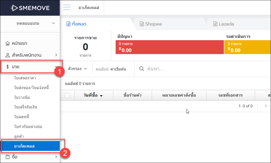Click the person icon for สำหรับพนักงาน
This screenshot has height=163, width=271.
tap(8, 55)
